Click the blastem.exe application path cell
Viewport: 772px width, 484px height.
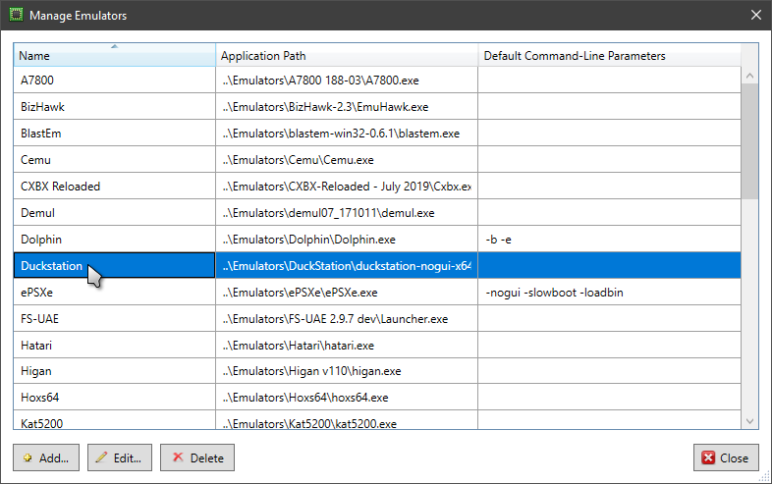347,133
